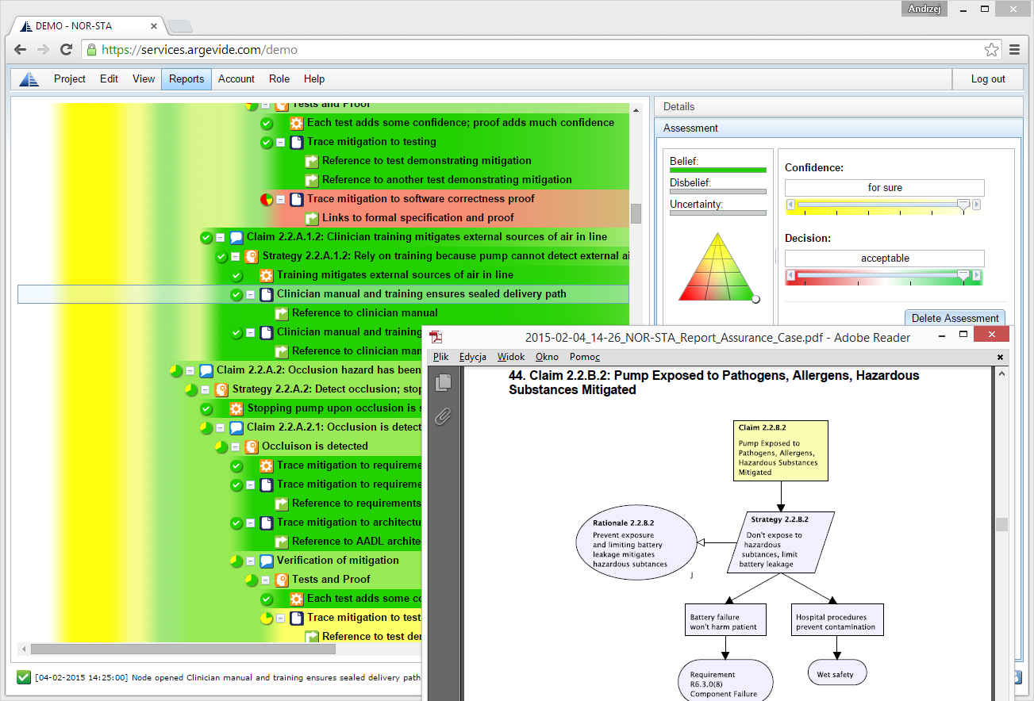
Task: Click Delete Assessment button
Action: tap(955, 318)
